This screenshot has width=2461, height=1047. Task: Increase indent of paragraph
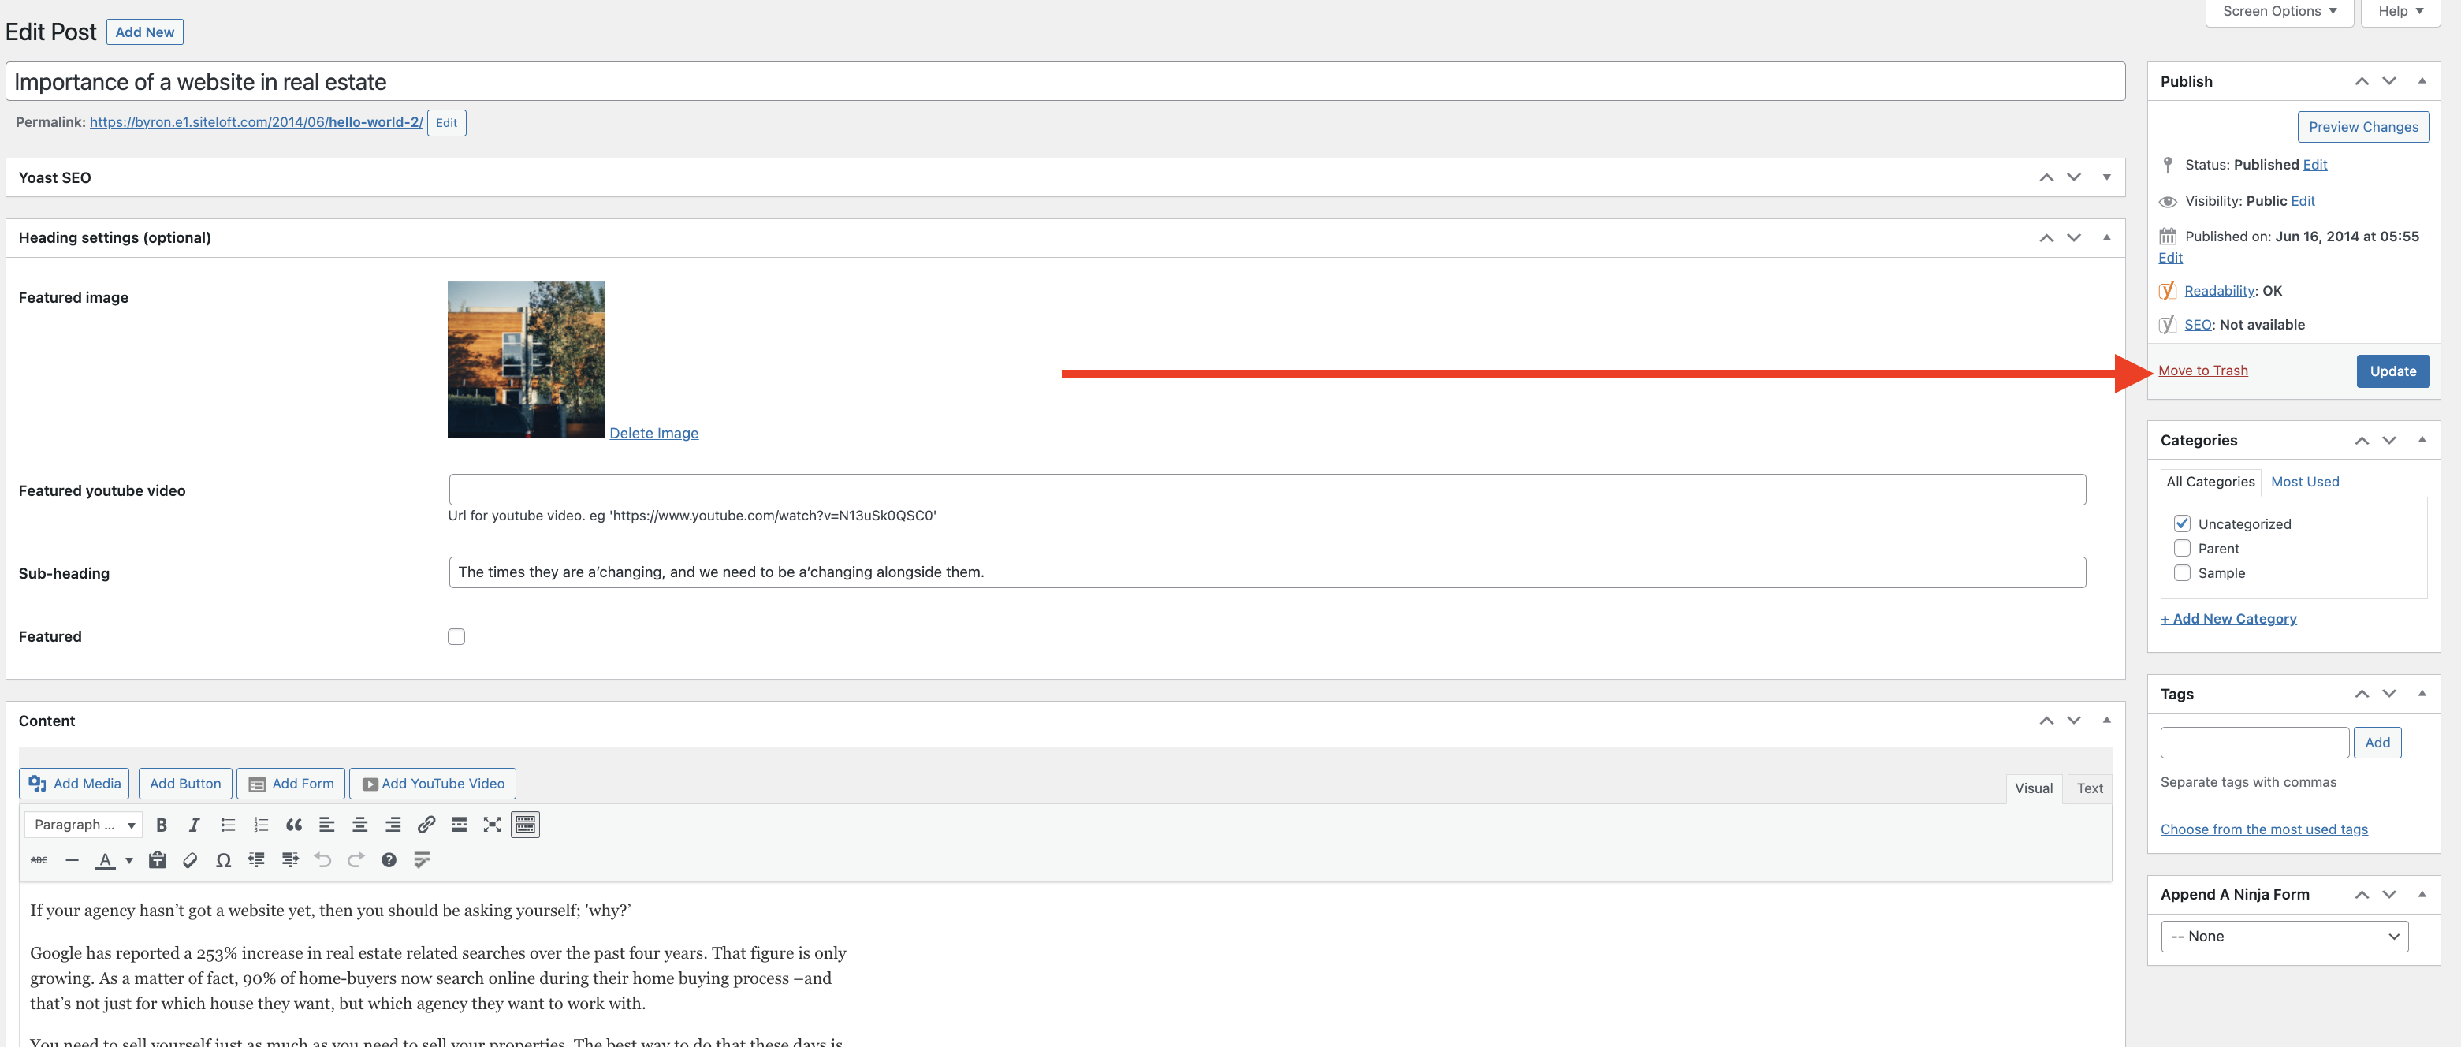289,860
